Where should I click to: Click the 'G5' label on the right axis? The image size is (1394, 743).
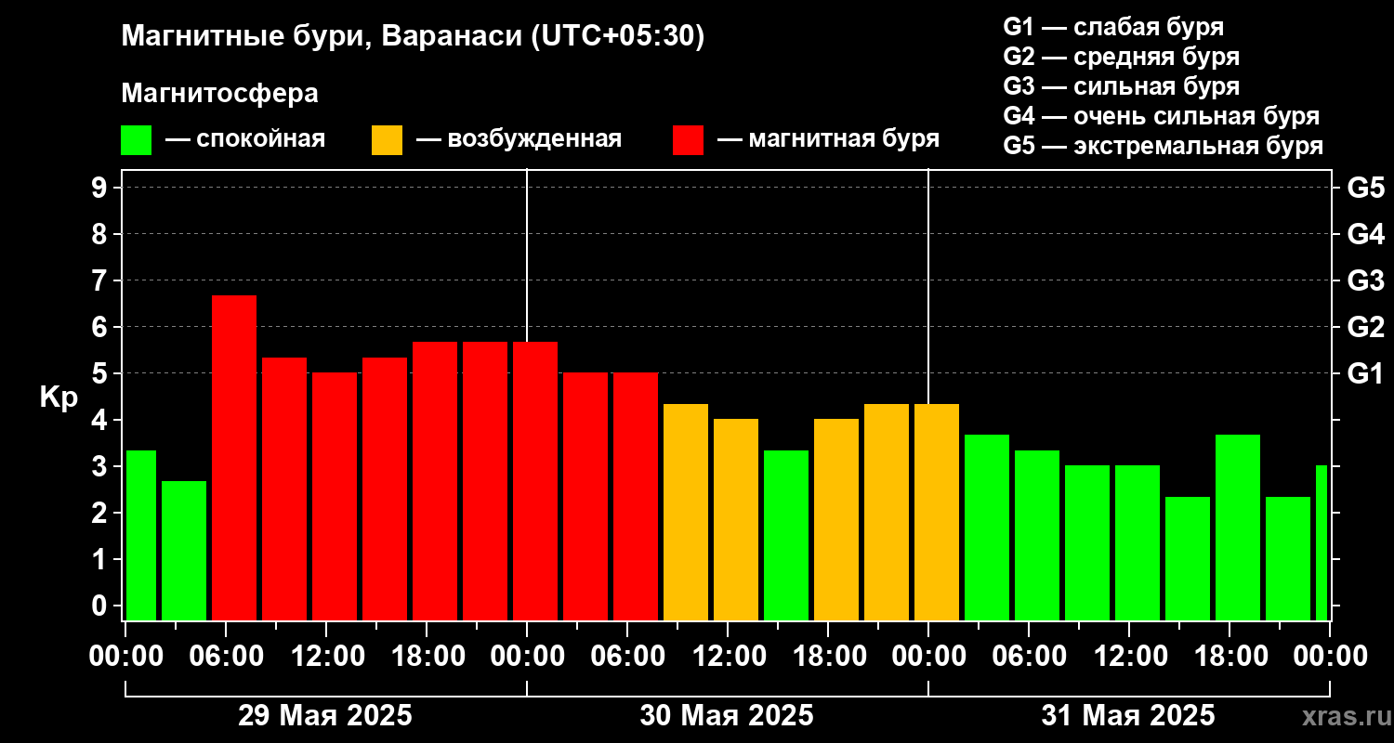click(x=1365, y=188)
